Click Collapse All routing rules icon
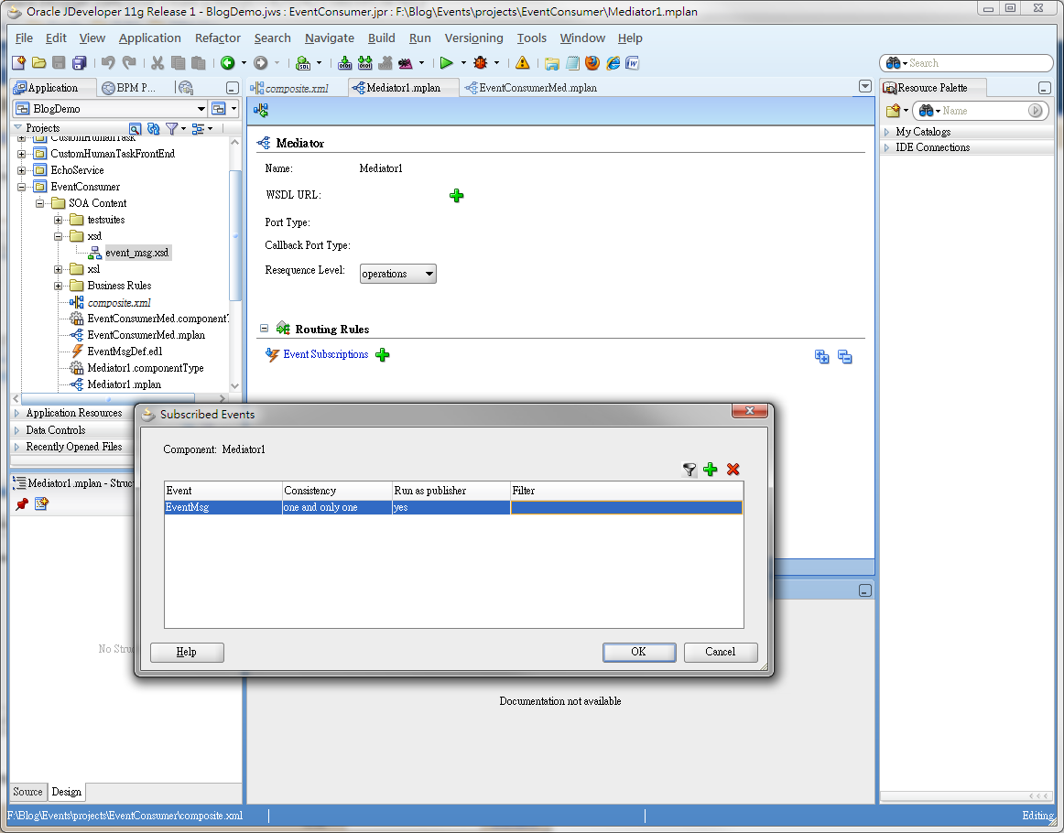 point(845,357)
